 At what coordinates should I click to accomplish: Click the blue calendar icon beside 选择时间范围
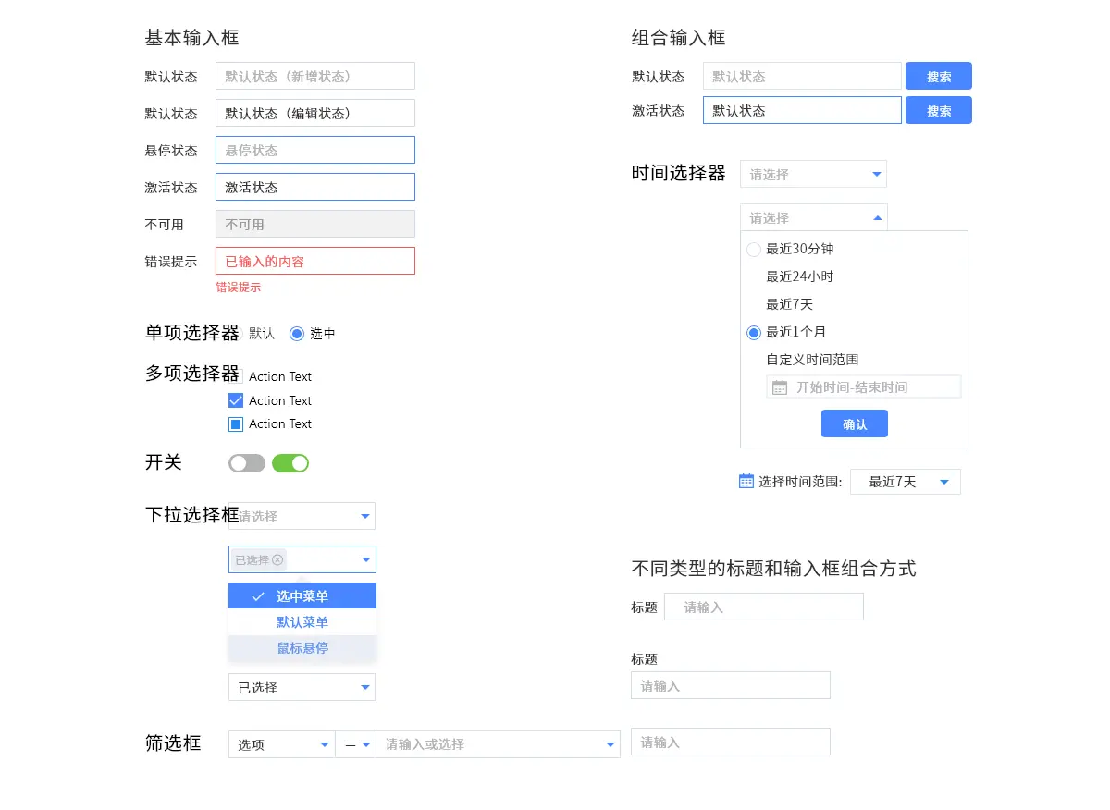747,481
